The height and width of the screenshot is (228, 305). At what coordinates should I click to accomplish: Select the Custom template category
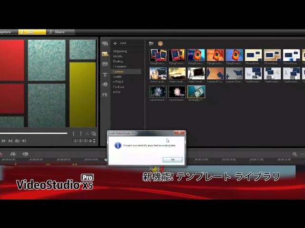127,72
